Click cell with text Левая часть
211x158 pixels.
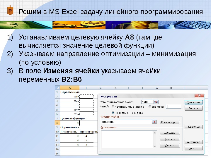point(70,132)
